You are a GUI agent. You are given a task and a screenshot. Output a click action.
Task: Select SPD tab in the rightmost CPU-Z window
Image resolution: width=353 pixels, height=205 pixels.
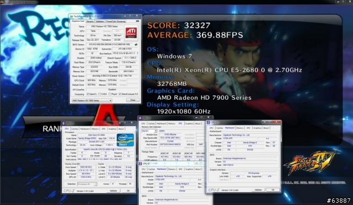click(x=248, y=128)
